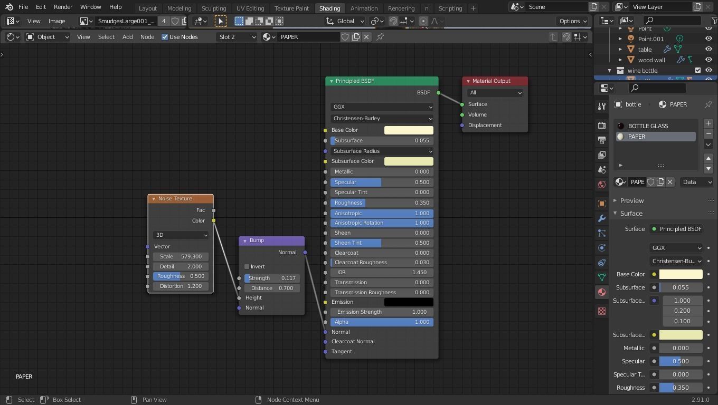The width and height of the screenshot is (718, 405).
Task: Open the File menu
Action: click(23, 7)
